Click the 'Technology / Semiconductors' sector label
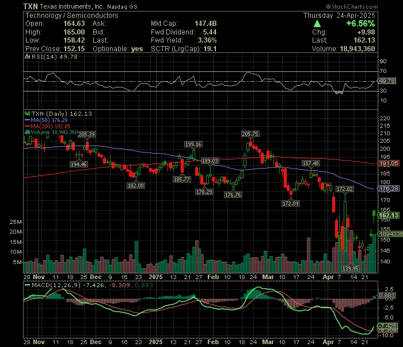This screenshot has height=347, width=403. (72, 16)
